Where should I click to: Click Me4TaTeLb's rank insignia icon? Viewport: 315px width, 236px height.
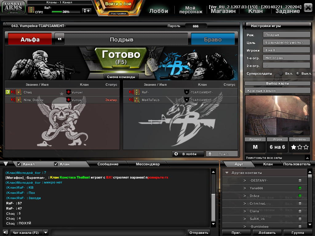point(137,100)
